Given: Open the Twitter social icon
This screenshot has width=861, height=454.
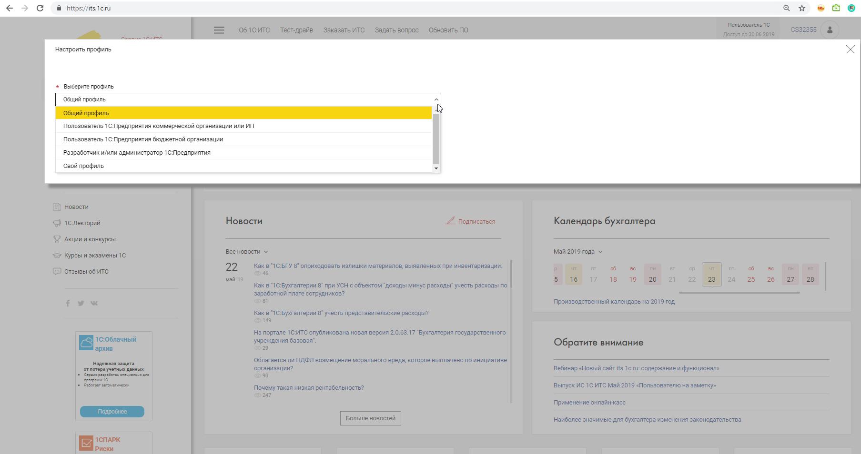Looking at the screenshot, I should [x=81, y=303].
